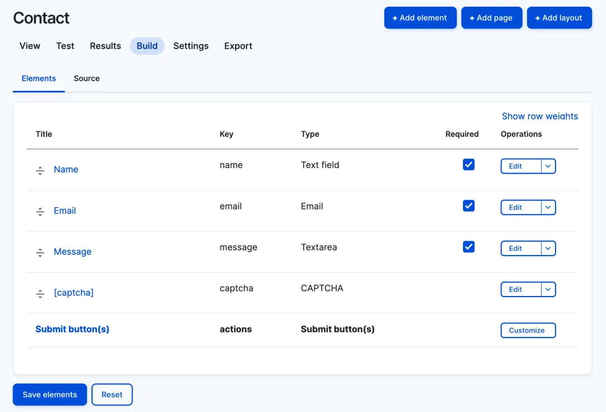Screen dimensions: 606x412
Task: Edit the Email element
Action: pos(521,207)
